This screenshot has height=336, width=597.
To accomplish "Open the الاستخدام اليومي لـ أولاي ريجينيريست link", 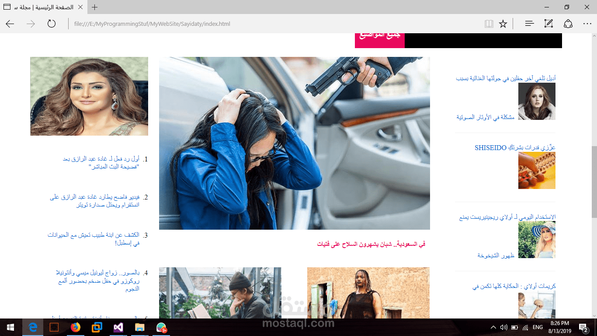I will coord(507,217).
